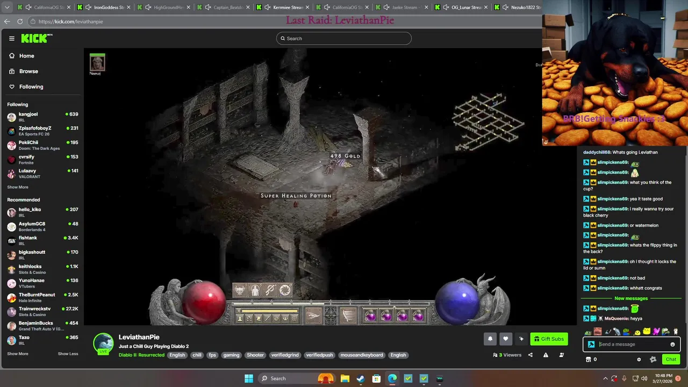
Task: Open fishtank recommended channel
Action: point(42,240)
